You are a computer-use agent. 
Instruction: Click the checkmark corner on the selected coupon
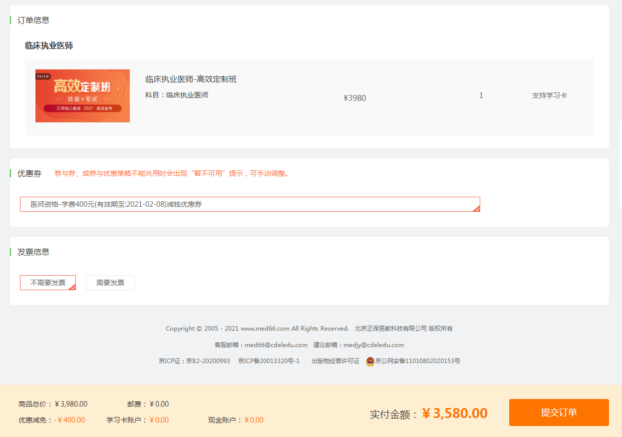(476, 208)
